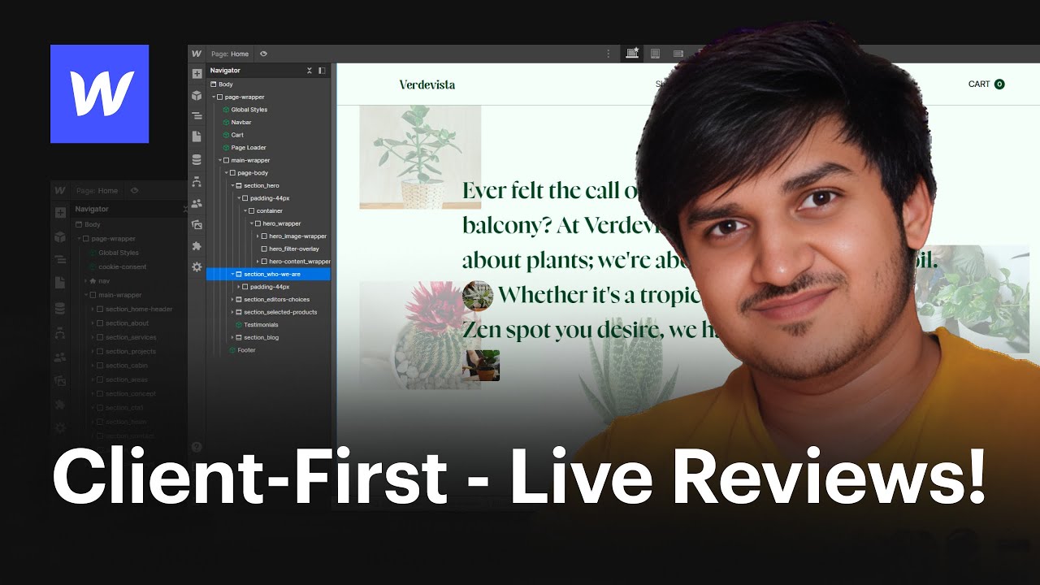This screenshot has height=585, width=1040.
Task: Select section_about row in background Designer
Action: pos(127,323)
